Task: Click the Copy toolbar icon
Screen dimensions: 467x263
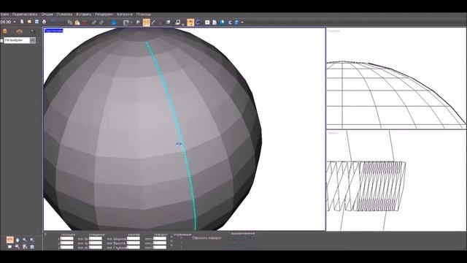Action: (x=70, y=23)
